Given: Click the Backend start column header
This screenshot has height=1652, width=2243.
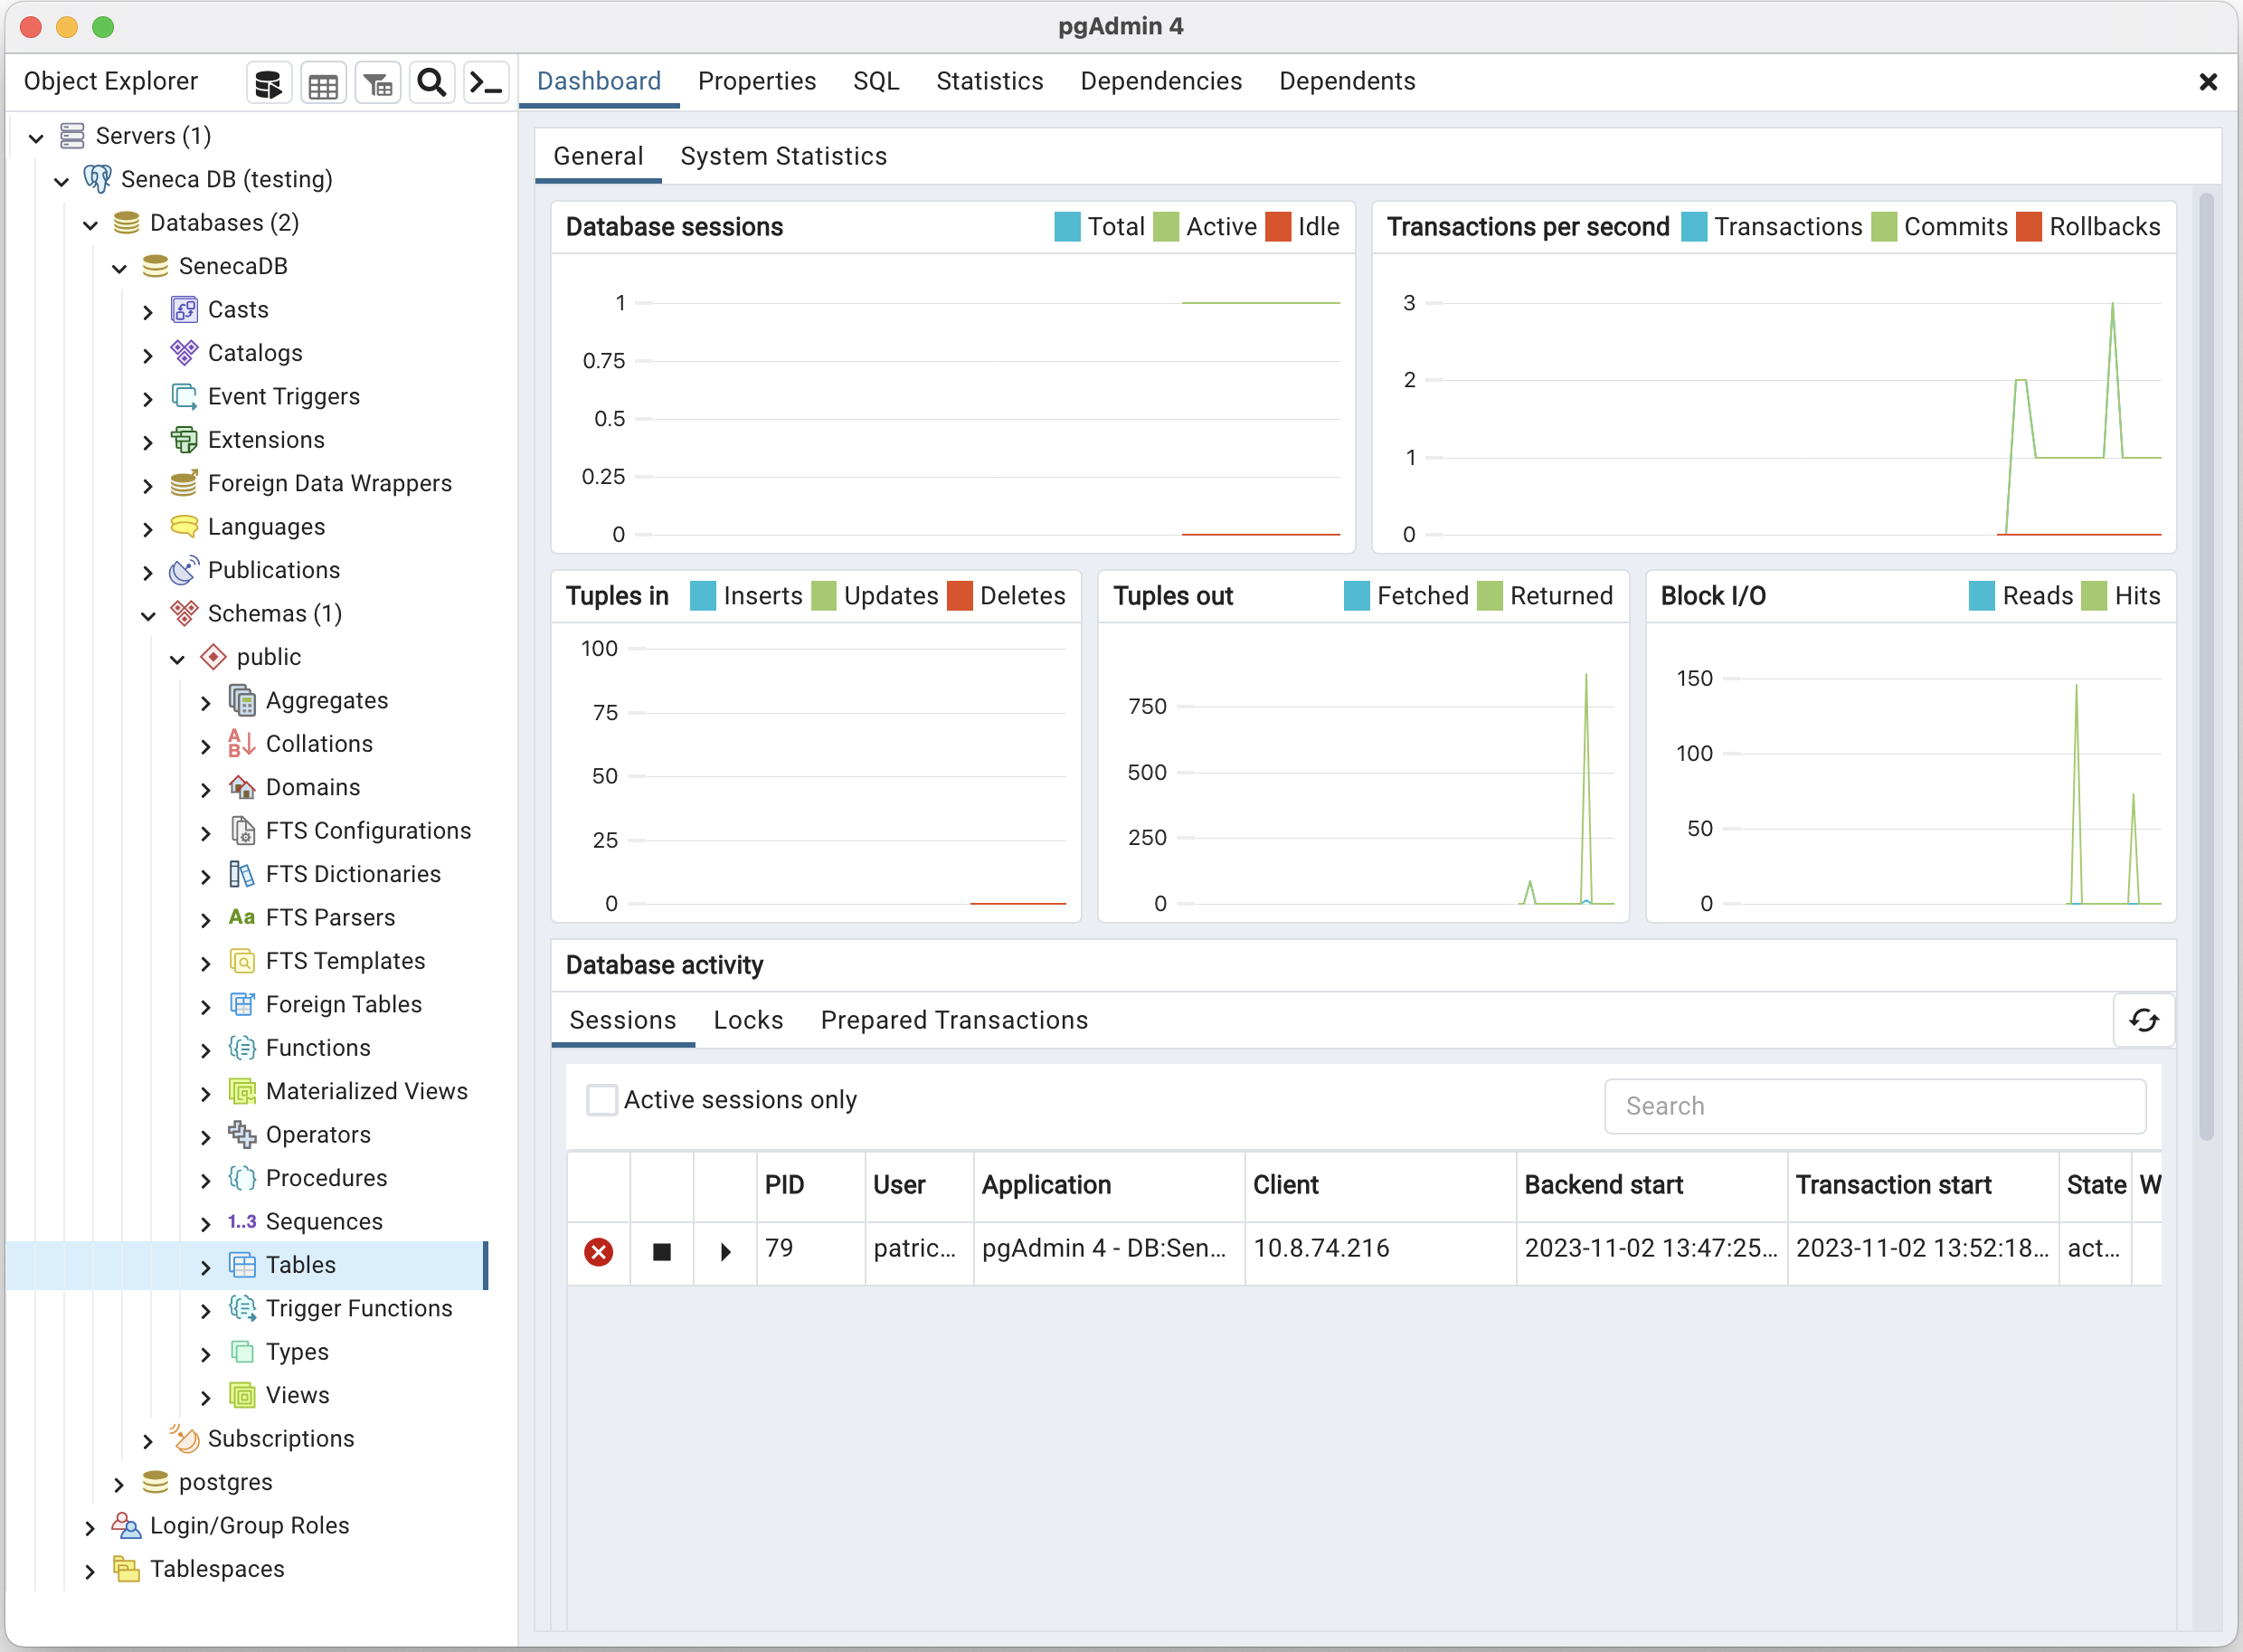Looking at the screenshot, I should point(1651,1185).
